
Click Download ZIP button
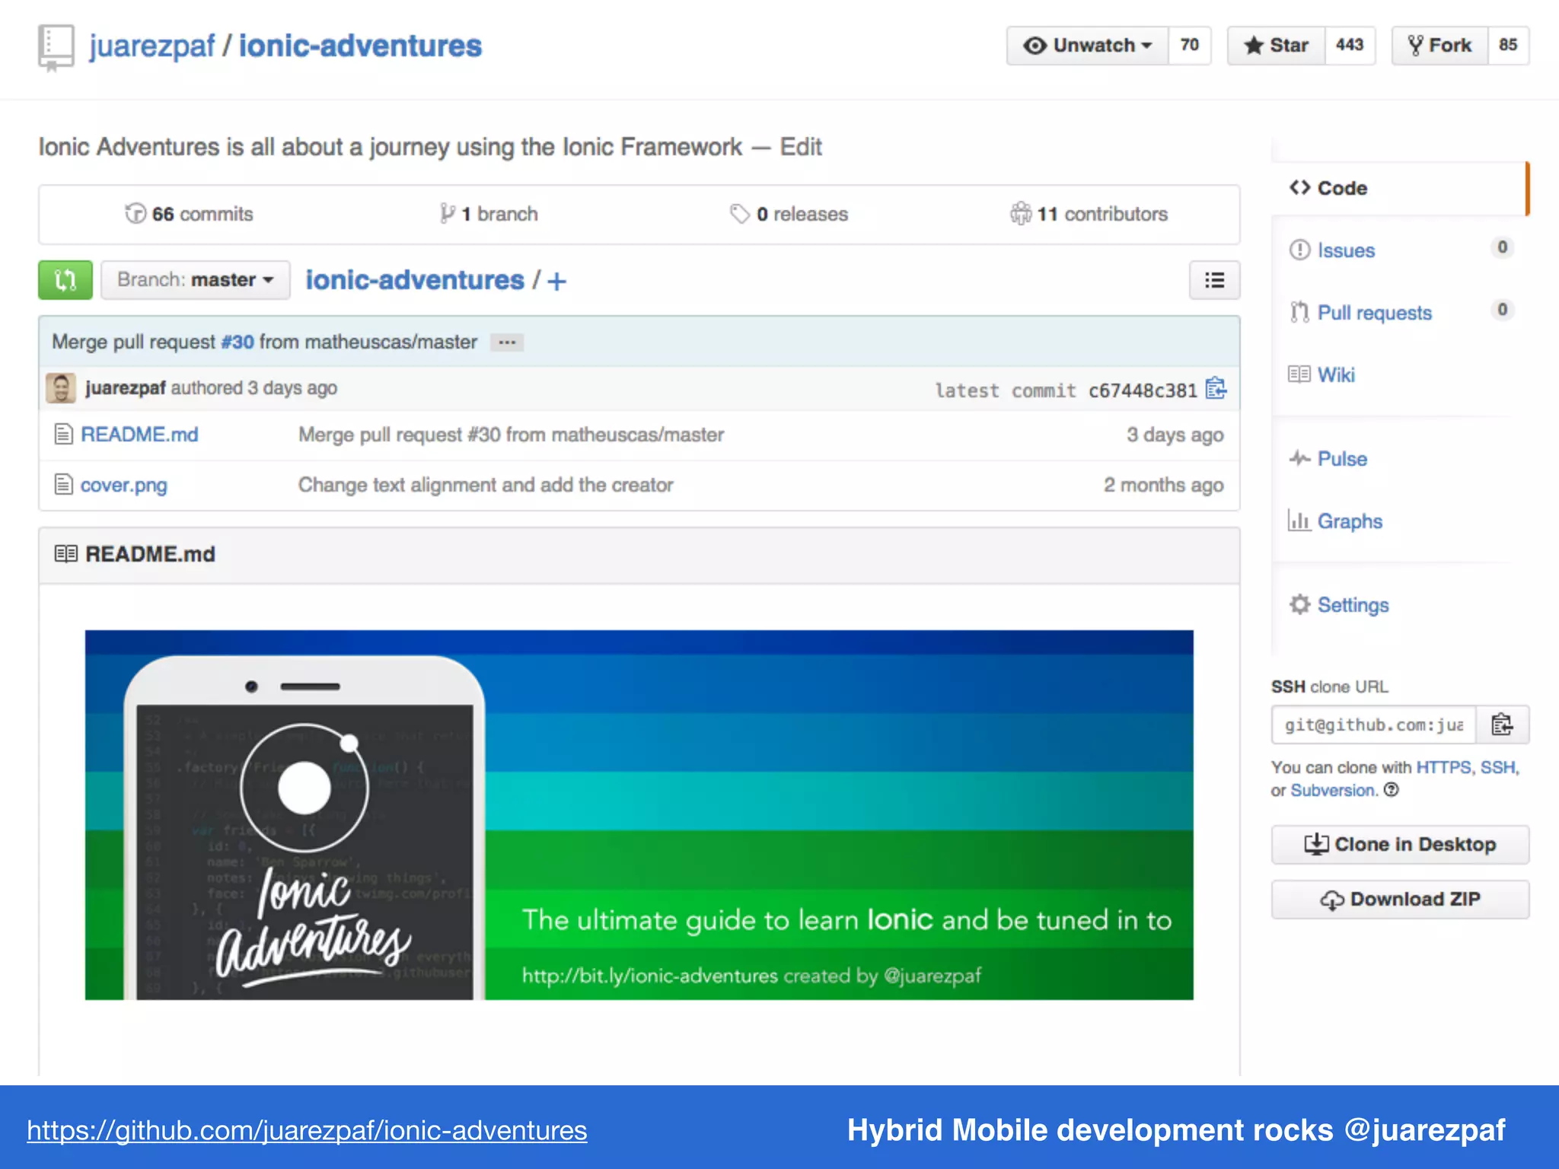click(x=1400, y=900)
